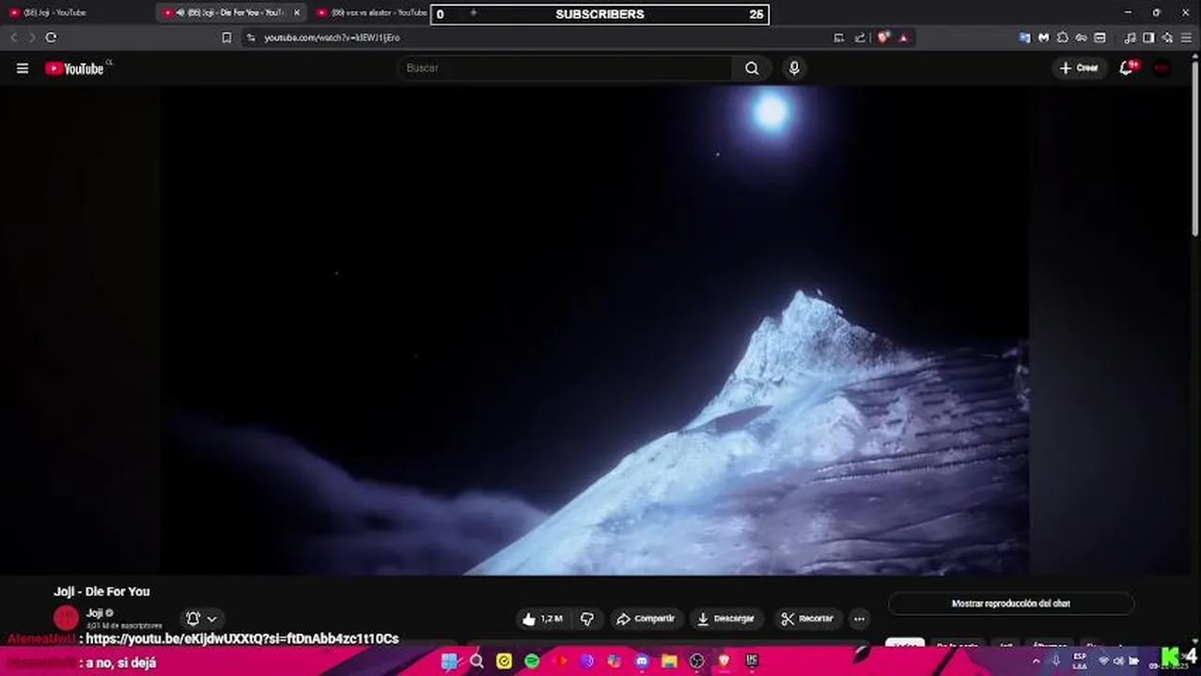Click the search magnifier button
This screenshot has width=1201, height=676.
[x=752, y=69]
